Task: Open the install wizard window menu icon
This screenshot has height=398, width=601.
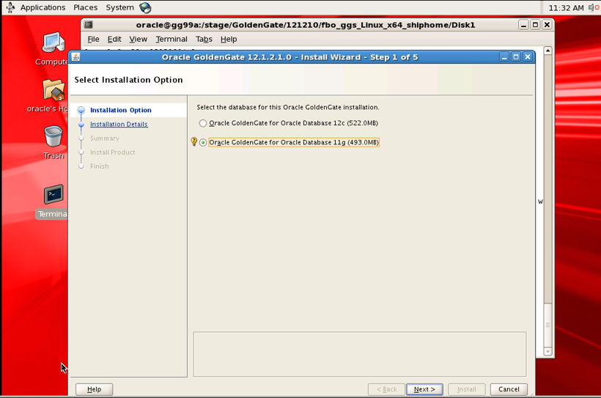Action: coord(76,57)
